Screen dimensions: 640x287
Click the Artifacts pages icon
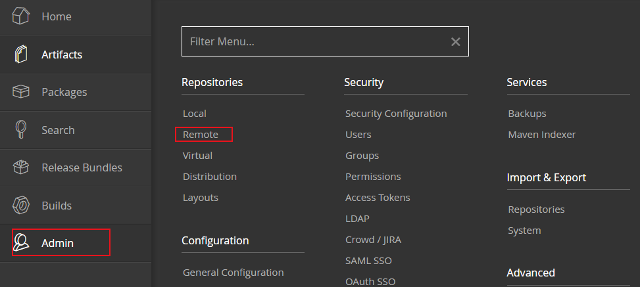pyautogui.click(x=21, y=55)
